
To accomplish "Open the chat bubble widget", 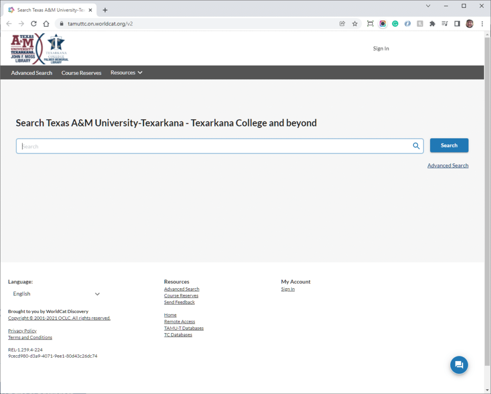I will click(x=458, y=365).
